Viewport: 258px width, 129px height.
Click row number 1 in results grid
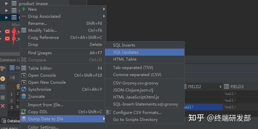(11, 94)
